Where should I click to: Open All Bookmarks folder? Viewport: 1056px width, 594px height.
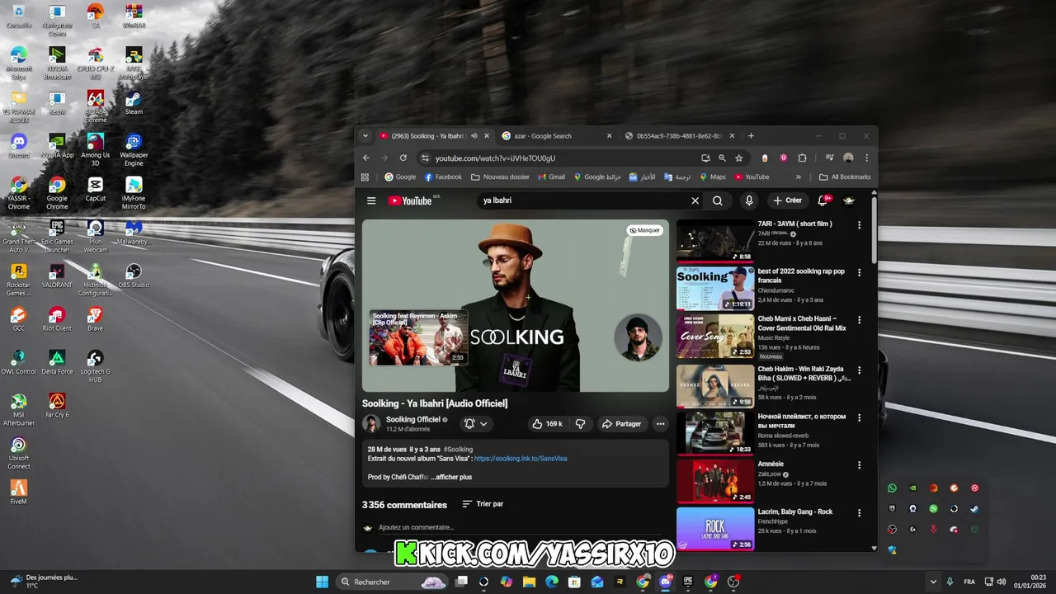[x=845, y=177]
